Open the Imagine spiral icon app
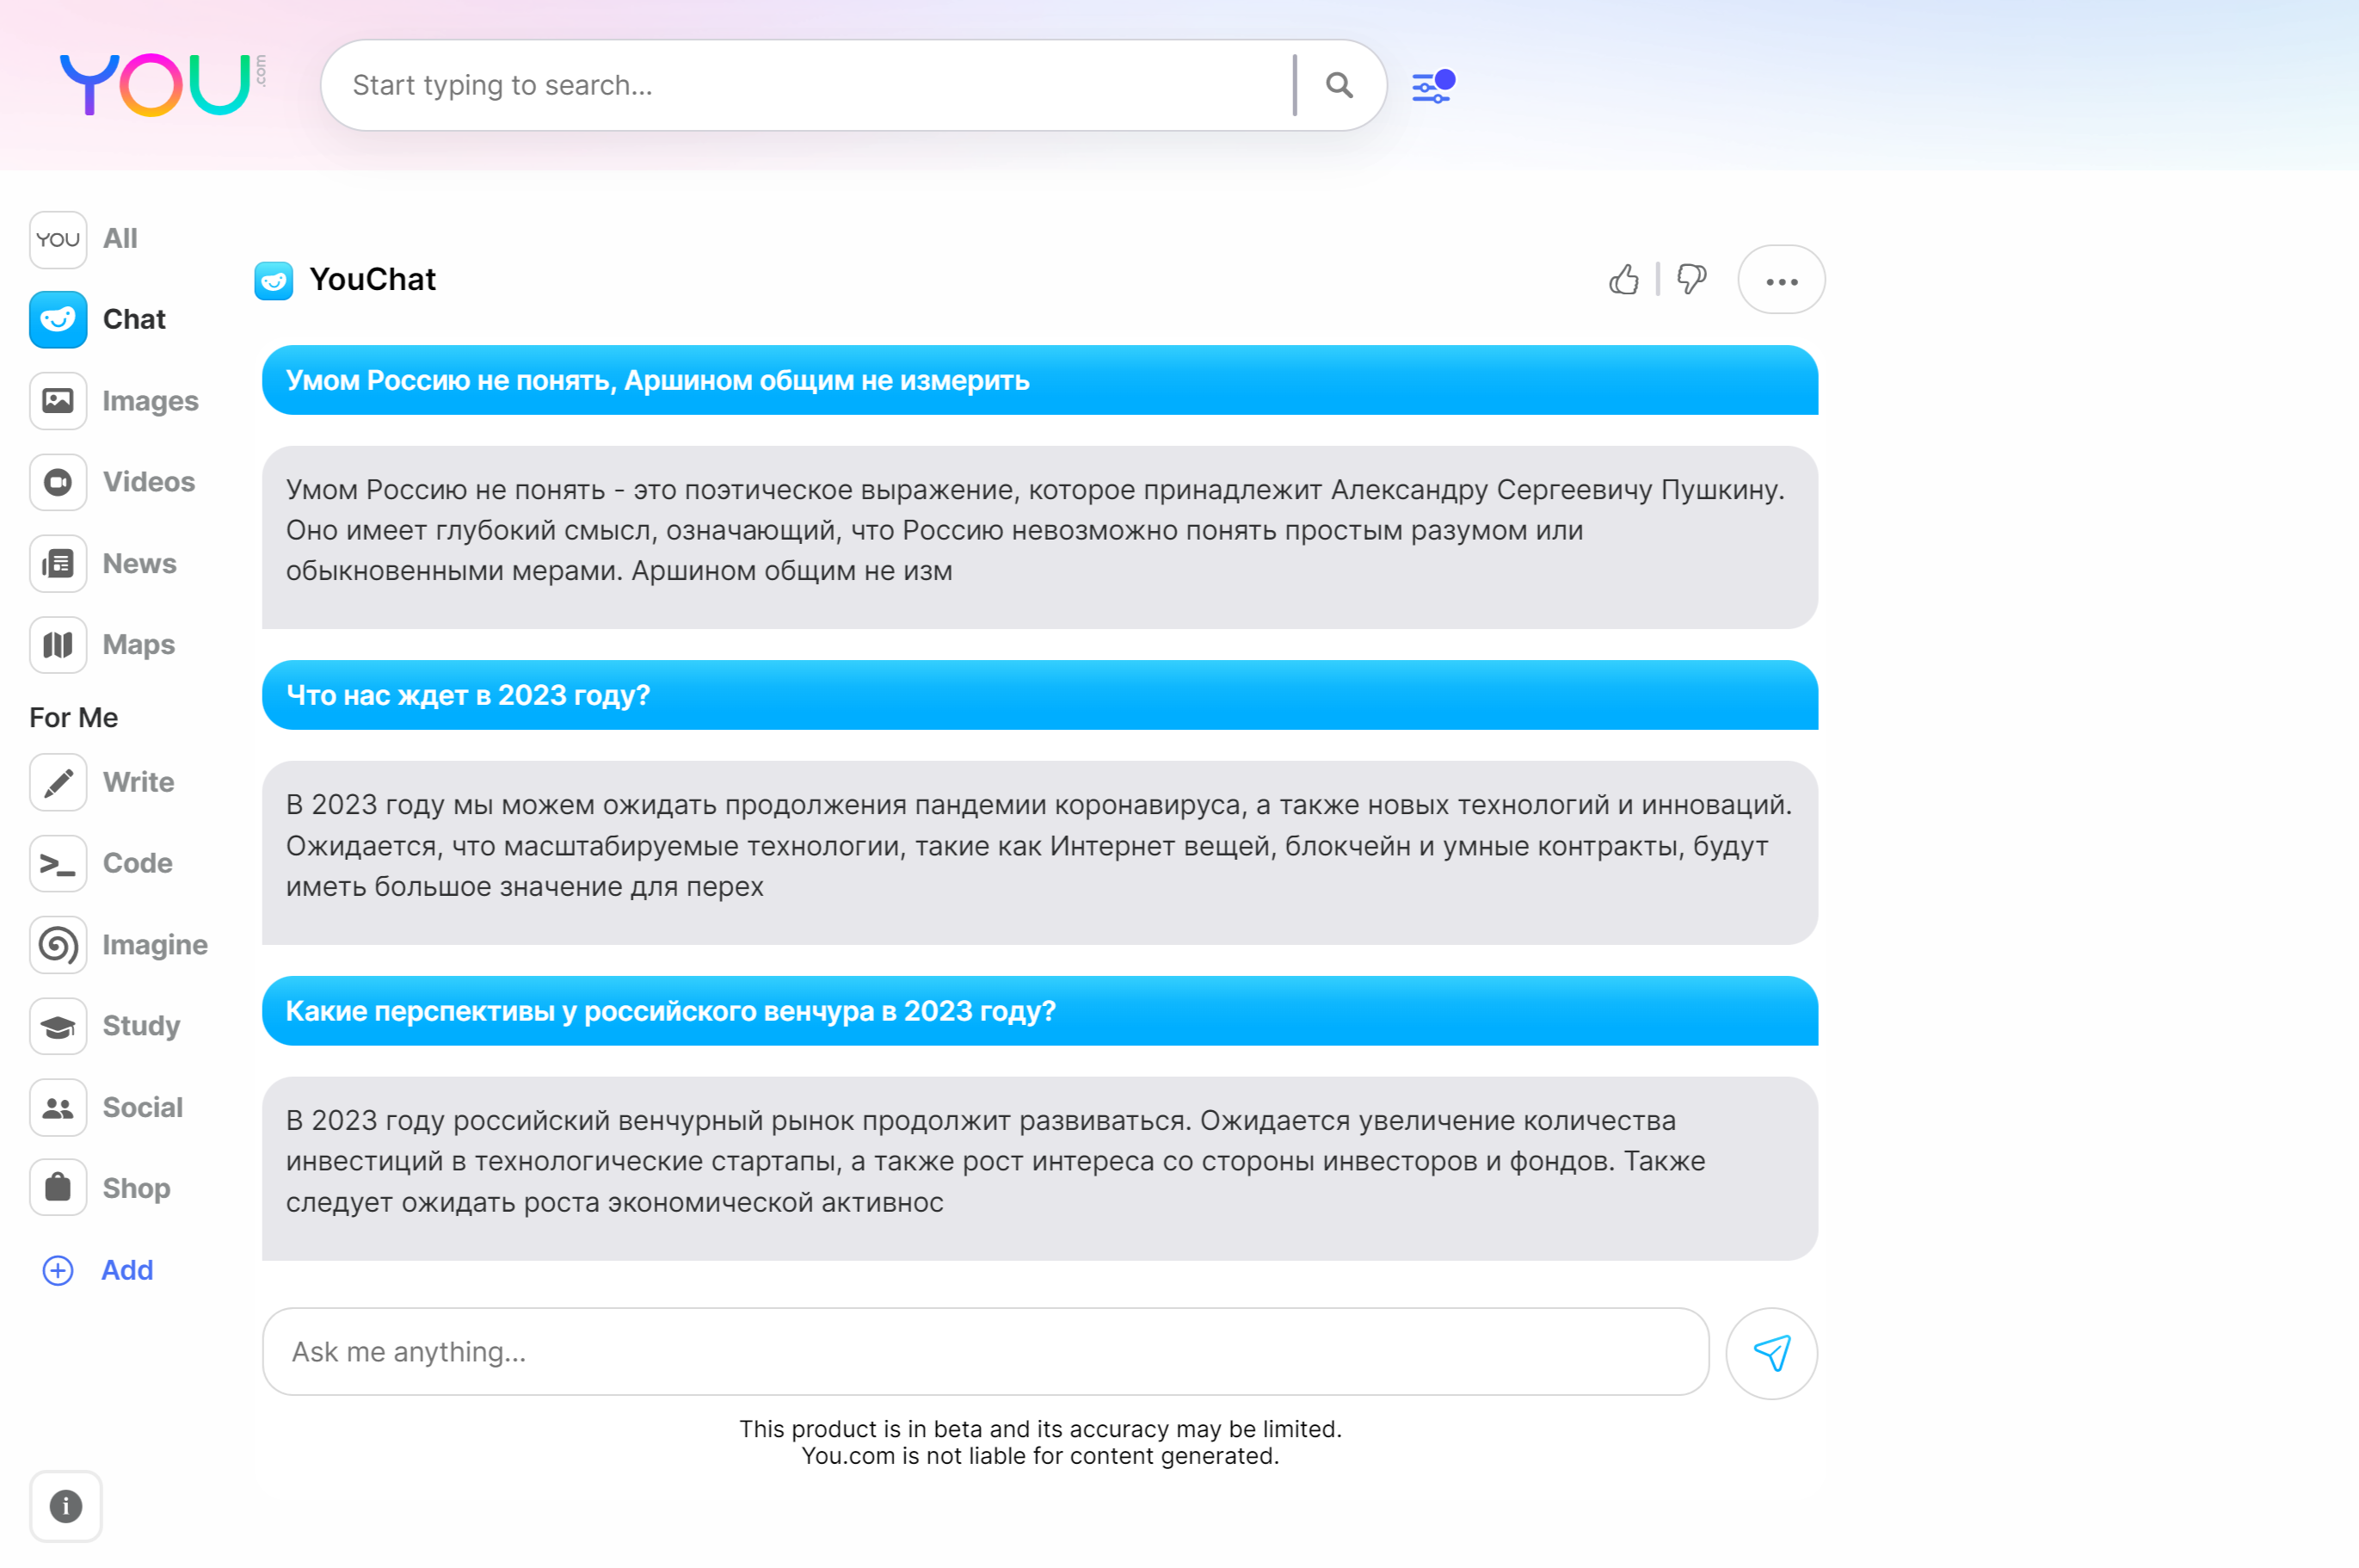Viewport: 2359px width, 1568px height. (58, 945)
